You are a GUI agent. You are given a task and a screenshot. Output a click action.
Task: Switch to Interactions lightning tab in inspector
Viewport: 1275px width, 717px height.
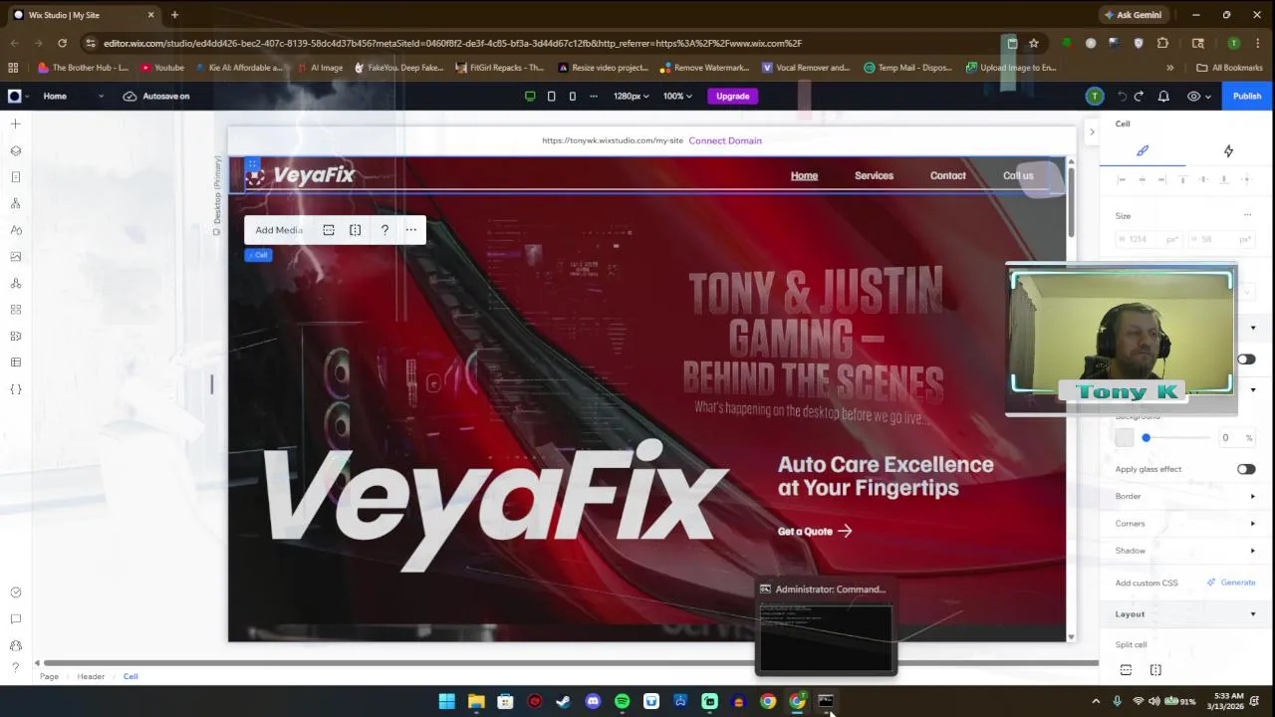(x=1228, y=151)
